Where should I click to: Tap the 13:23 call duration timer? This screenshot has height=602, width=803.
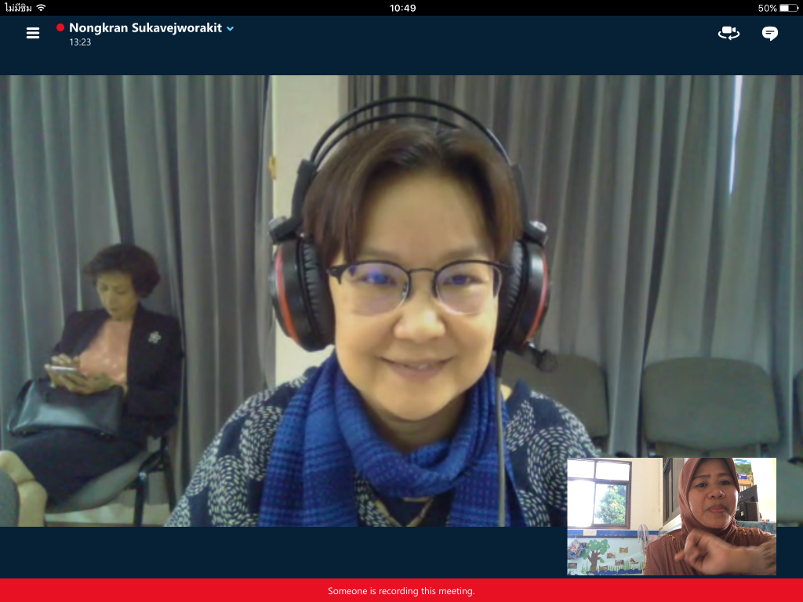coord(80,42)
